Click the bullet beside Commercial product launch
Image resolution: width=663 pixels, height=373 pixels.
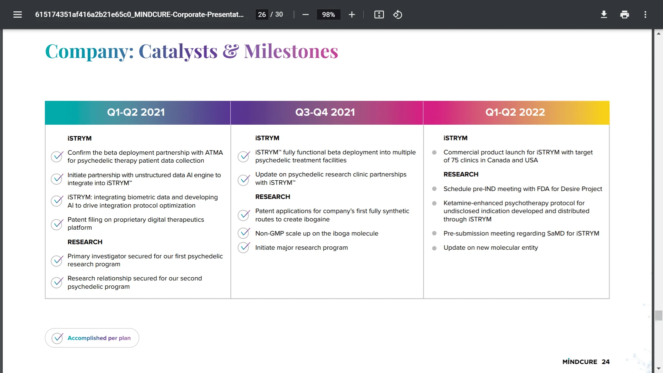434,152
